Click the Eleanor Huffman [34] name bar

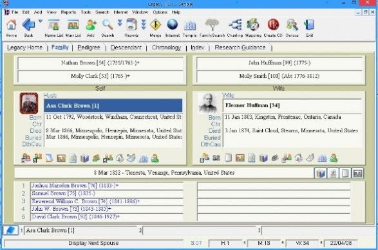(x=292, y=105)
